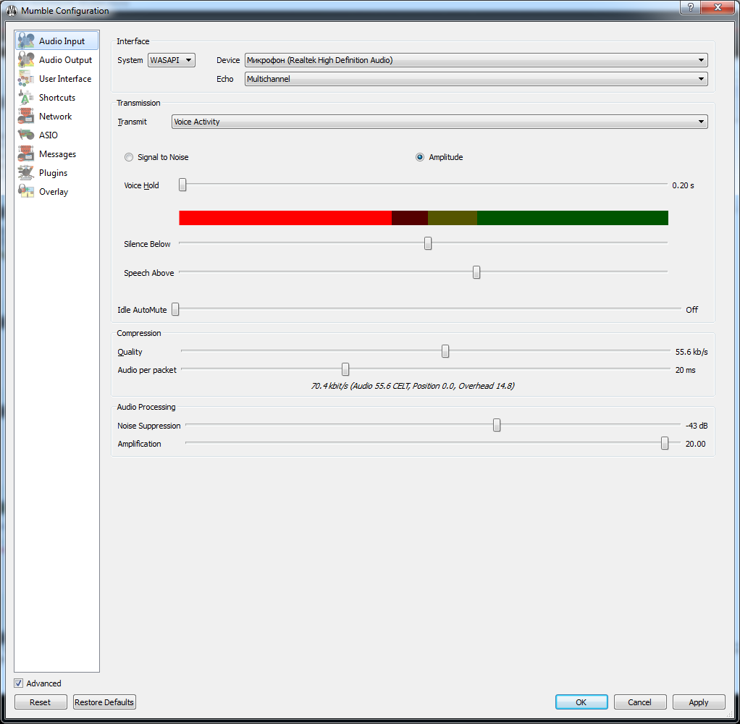The width and height of the screenshot is (740, 724).
Task: Click the yellow section of the level meter
Action: (x=452, y=218)
